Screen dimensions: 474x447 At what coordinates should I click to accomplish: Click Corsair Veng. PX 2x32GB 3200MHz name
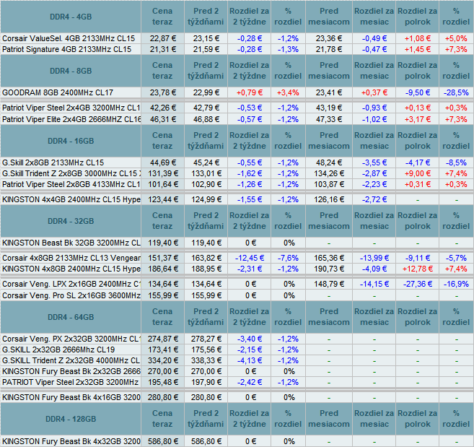coord(71,339)
